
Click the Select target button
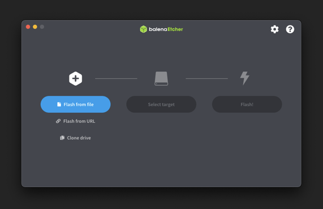coord(161,104)
